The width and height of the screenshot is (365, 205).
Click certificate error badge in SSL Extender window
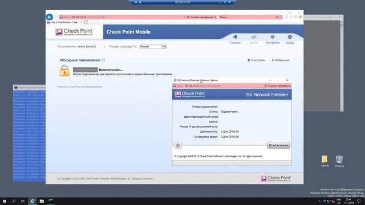coord(278,86)
